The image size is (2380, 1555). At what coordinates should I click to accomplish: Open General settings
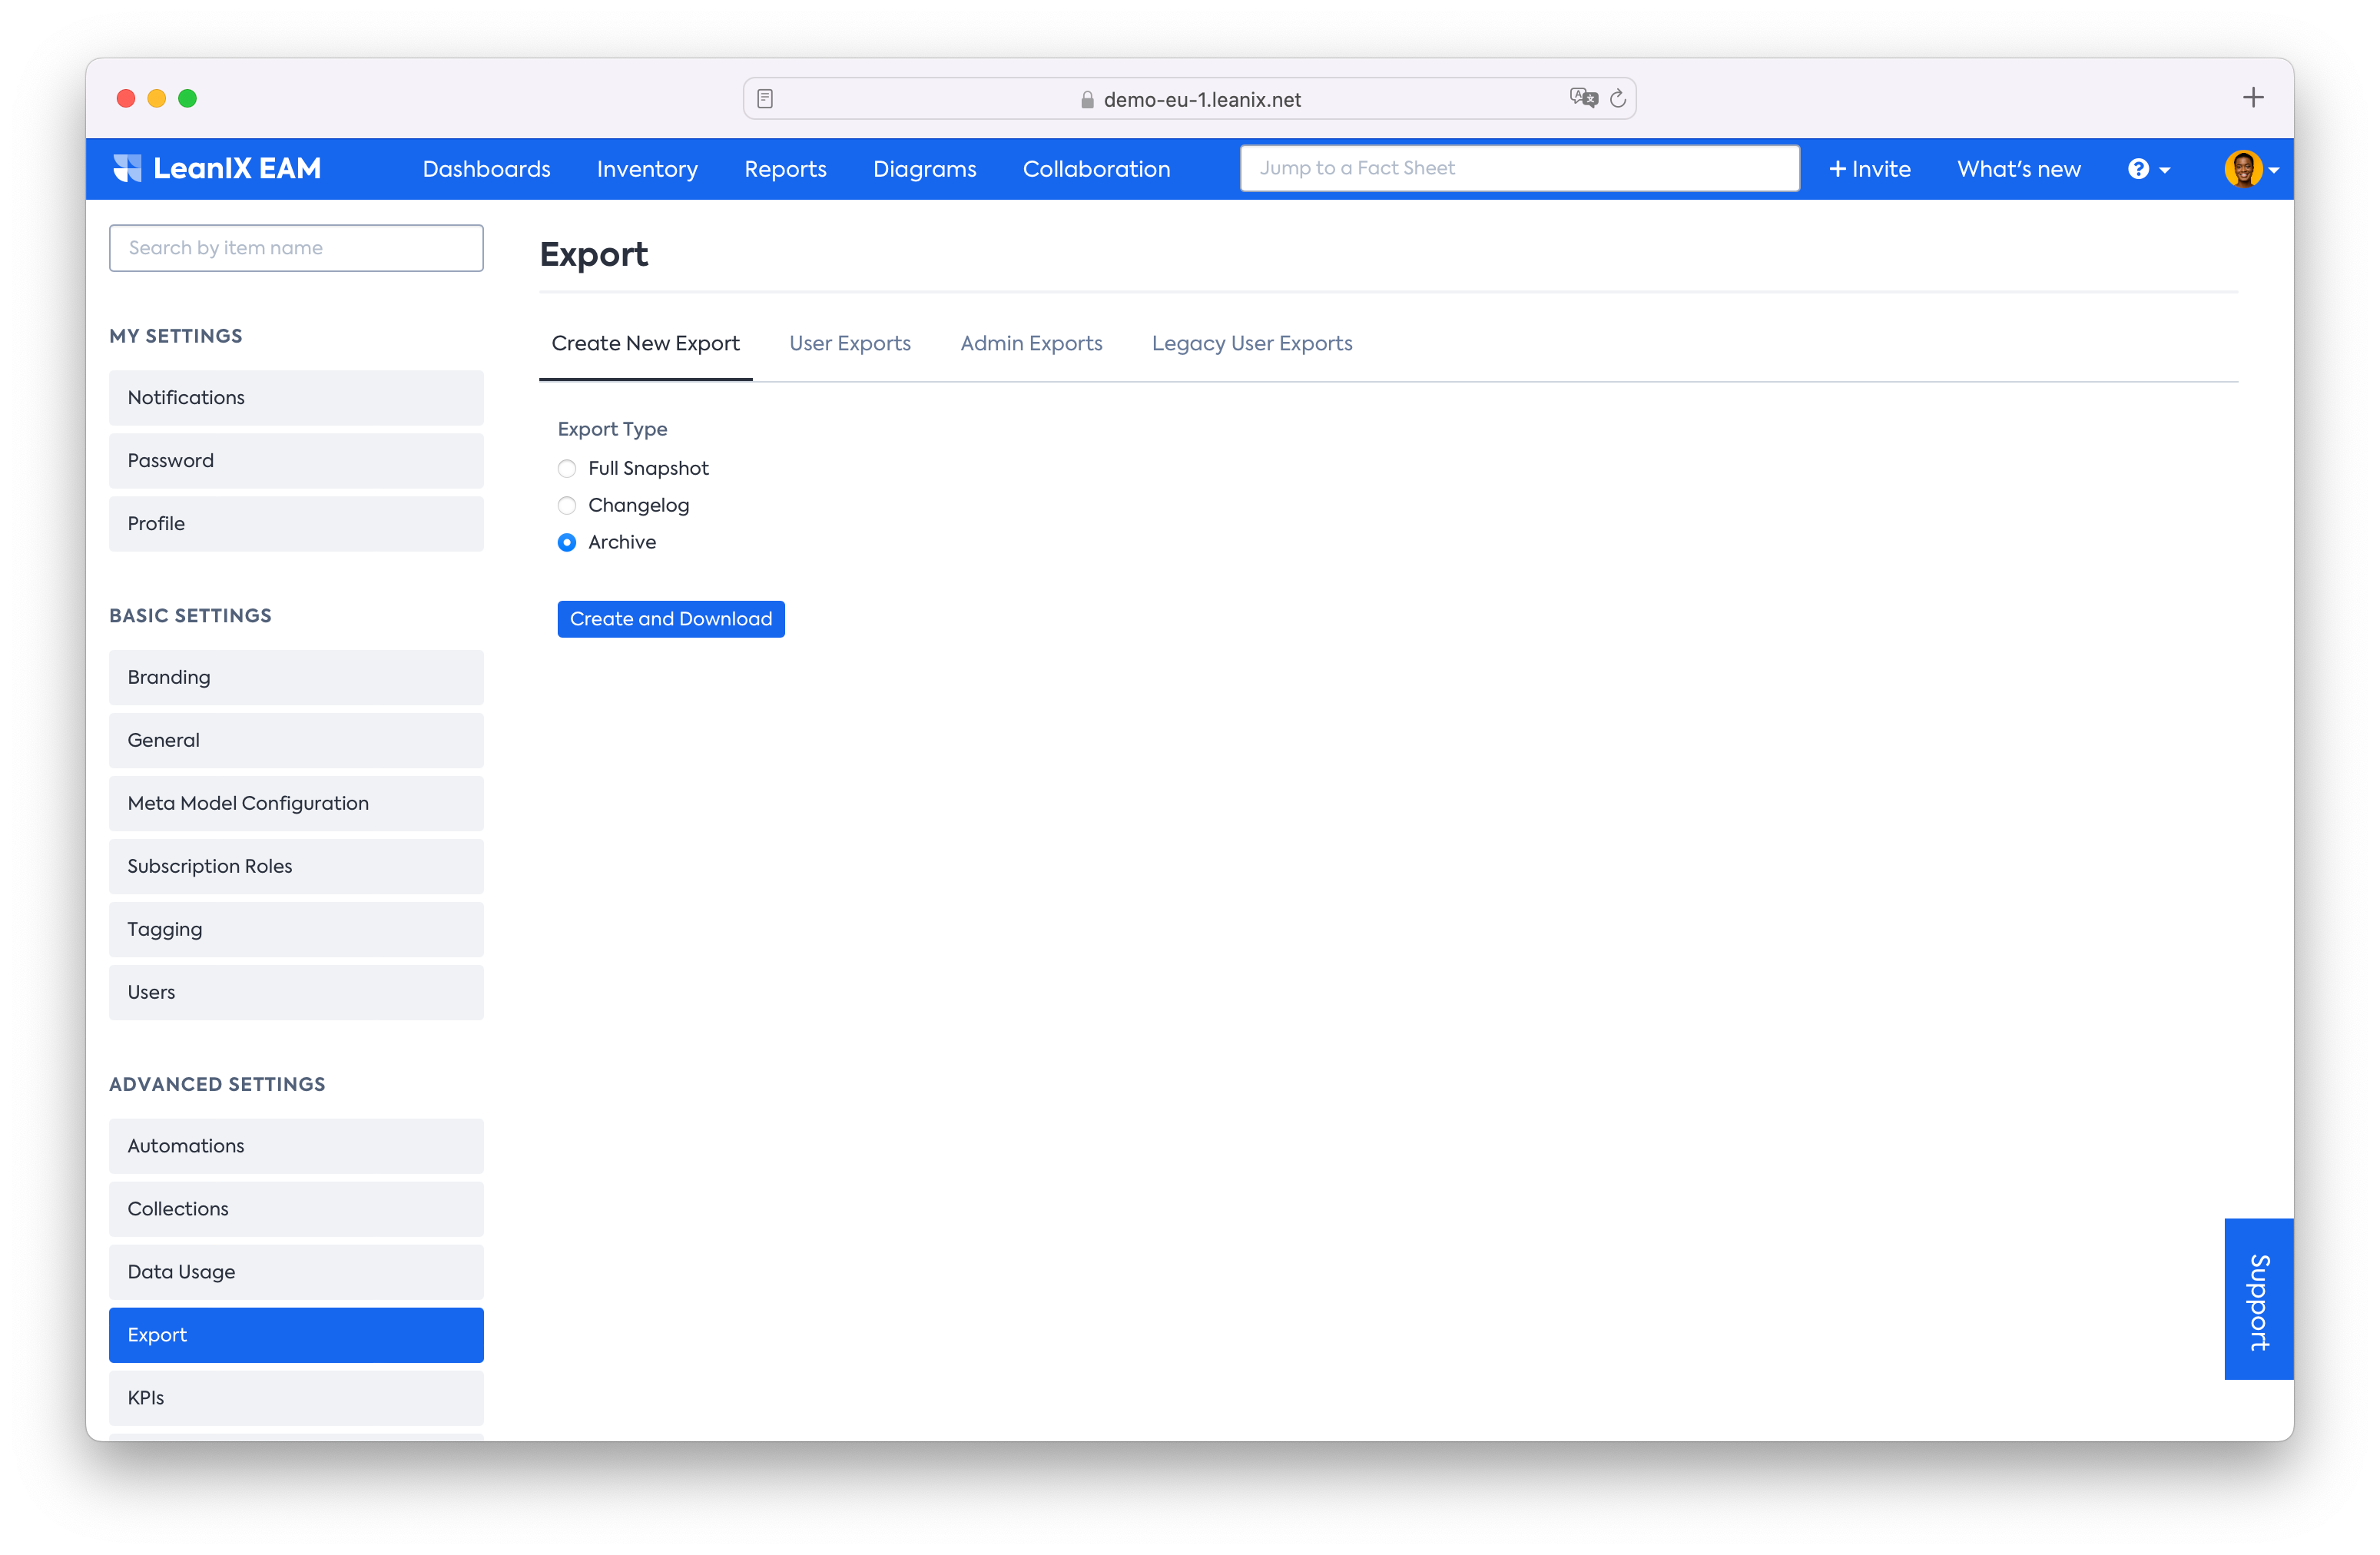pyautogui.click(x=296, y=741)
